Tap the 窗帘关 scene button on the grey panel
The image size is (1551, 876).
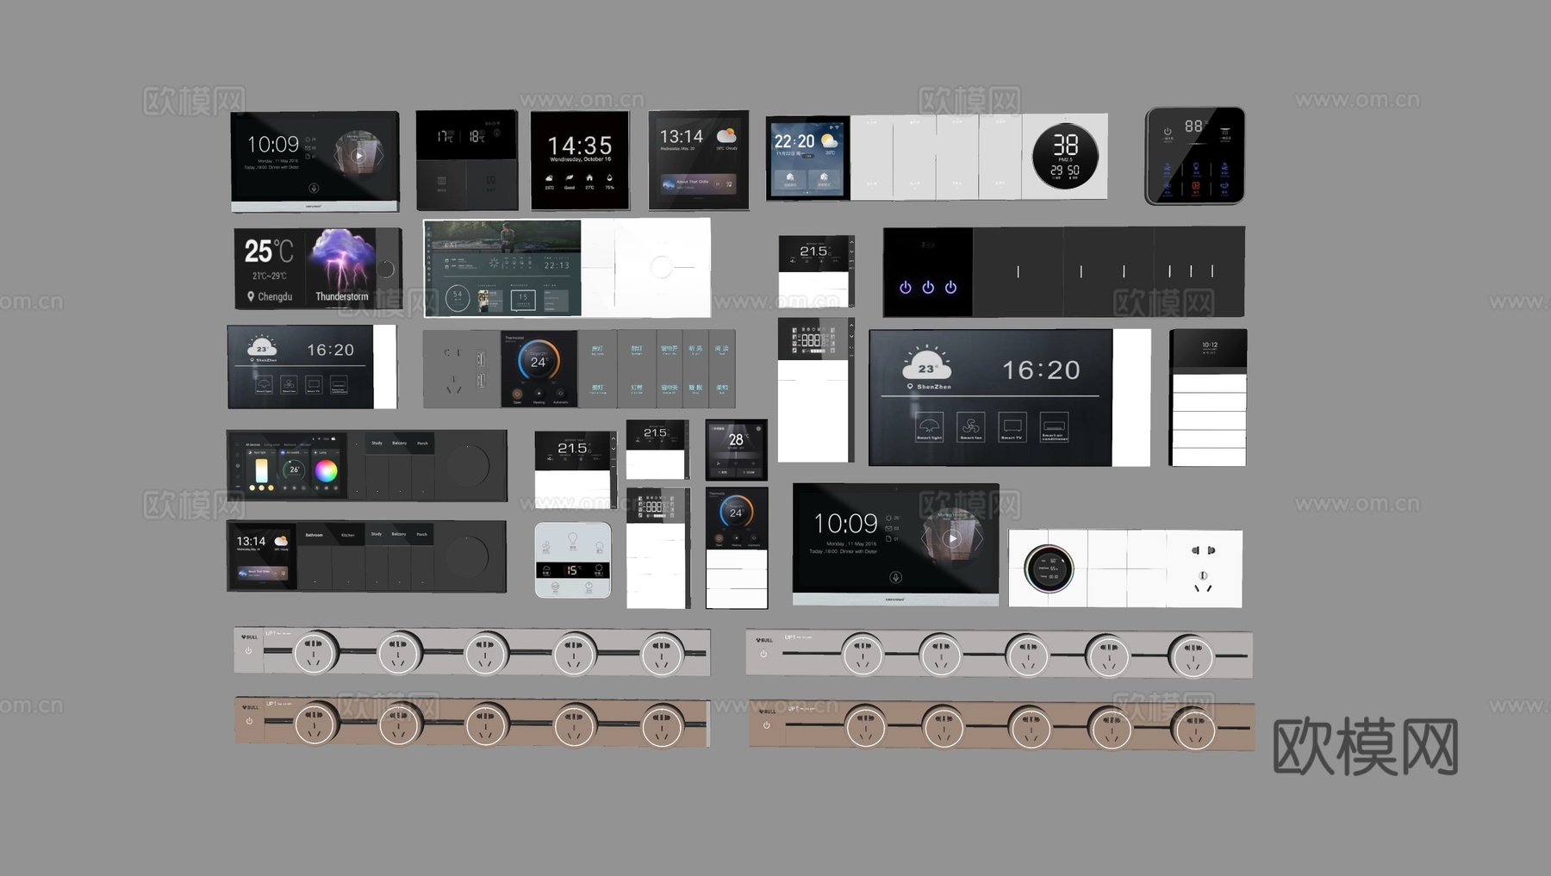pos(669,388)
